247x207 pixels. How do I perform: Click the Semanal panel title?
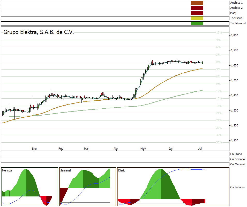[65, 170]
